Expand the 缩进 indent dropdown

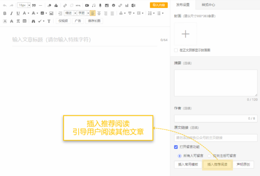[70, 13]
